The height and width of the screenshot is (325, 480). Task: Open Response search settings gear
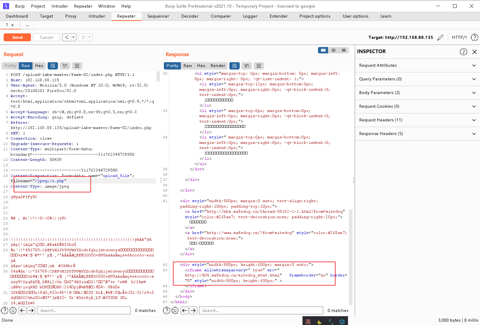pos(175,310)
